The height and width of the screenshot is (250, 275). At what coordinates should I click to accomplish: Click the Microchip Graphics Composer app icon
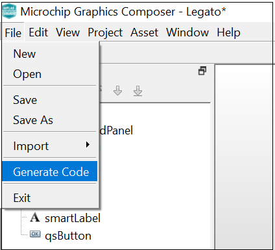coord(9,11)
